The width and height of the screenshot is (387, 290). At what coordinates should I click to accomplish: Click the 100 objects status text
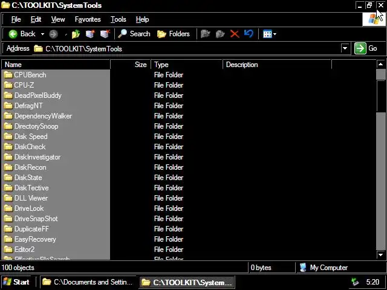[18, 268]
